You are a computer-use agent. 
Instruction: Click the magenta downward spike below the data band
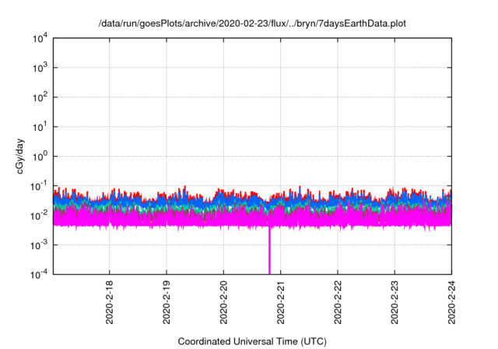(270, 253)
